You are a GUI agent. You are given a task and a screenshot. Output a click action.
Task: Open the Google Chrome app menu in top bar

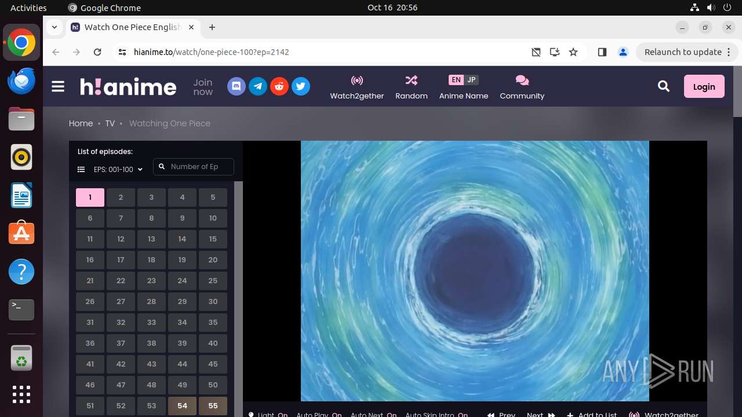(105, 8)
